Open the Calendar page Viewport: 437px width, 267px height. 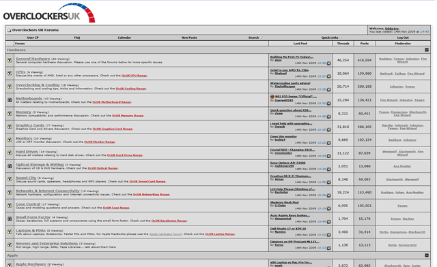pos(124,37)
